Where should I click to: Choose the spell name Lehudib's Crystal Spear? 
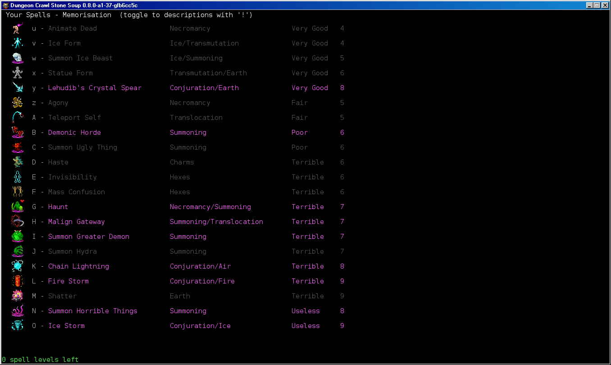coord(95,88)
